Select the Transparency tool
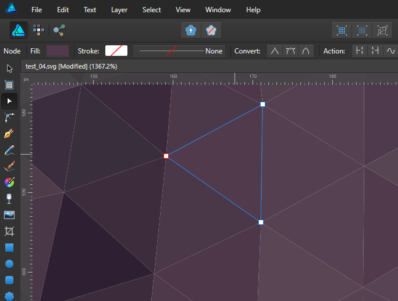The image size is (398, 301). [9, 199]
